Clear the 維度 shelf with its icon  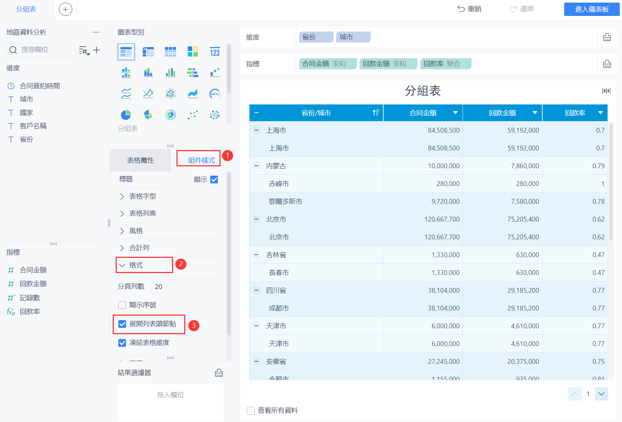pyautogui.click(x=607, y=37)
